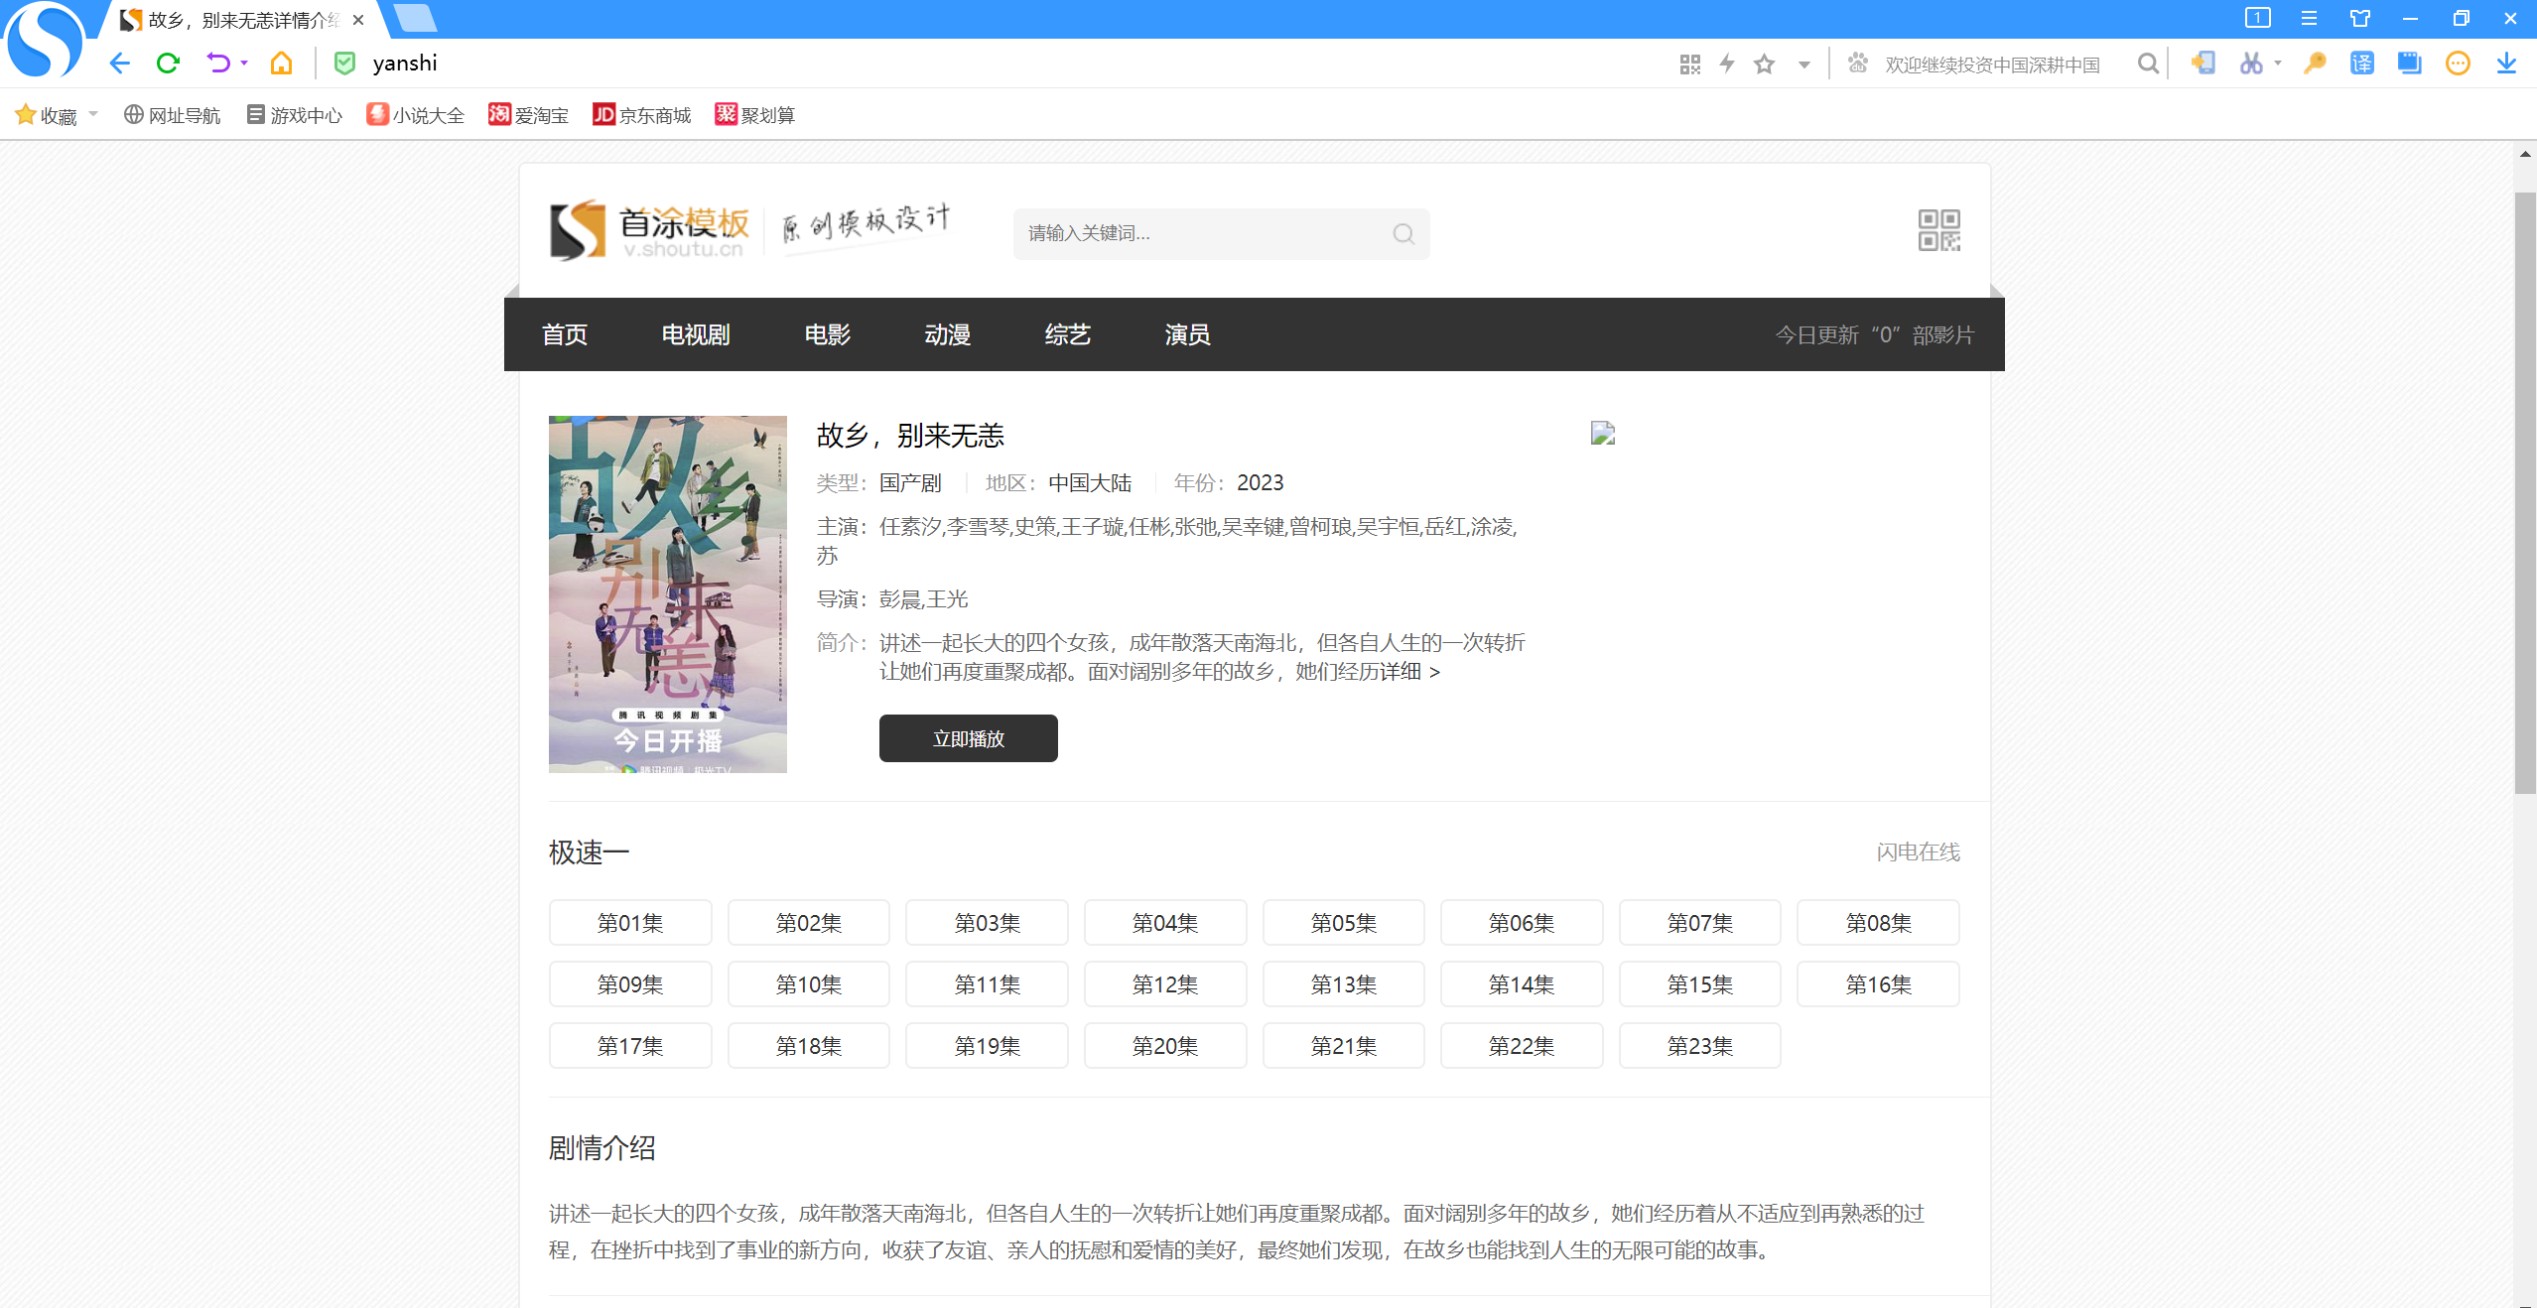Open the downloads arrow icon
The height and width of the screenshot is (1308, 2537).
[2506, 64]
